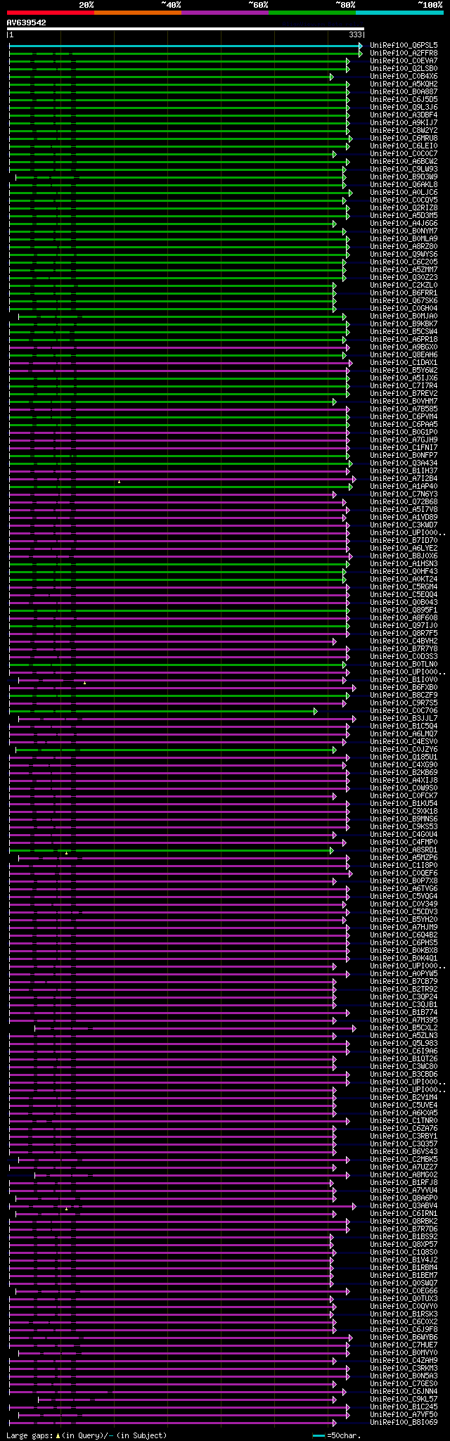Click the cyan 50char scale bar in the footer
The height and width of the screenshot is (1441, 450).
point(319,1435)
